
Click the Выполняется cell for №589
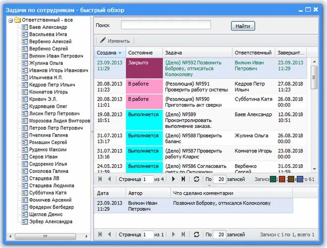point(144,120)
